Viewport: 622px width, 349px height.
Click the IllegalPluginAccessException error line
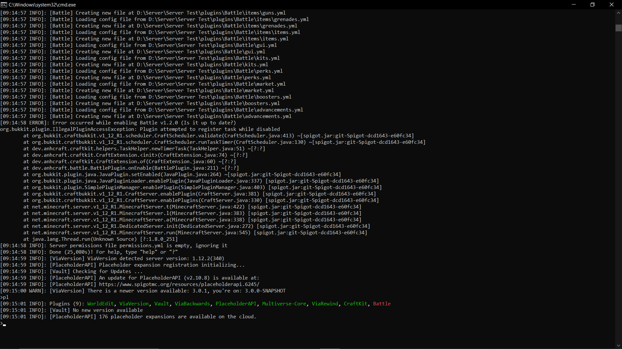[139, 129]
